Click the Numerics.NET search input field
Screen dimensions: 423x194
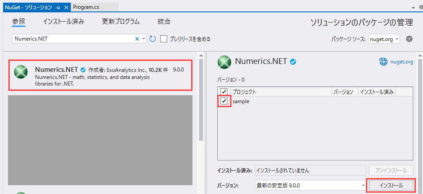[73, 39]
